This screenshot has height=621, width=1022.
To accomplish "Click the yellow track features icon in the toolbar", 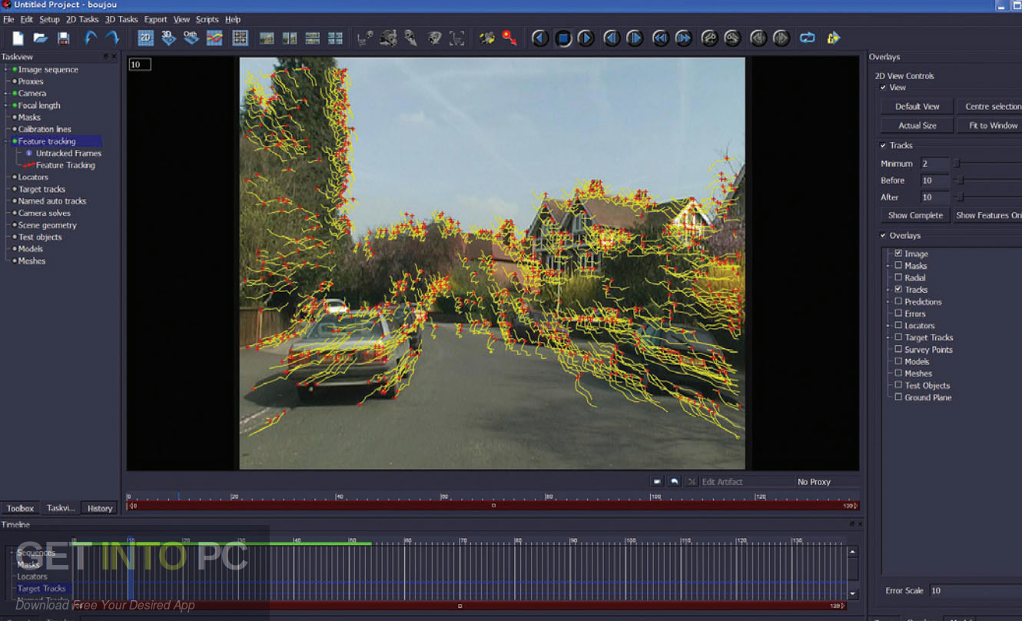I will tap(486, 38).
